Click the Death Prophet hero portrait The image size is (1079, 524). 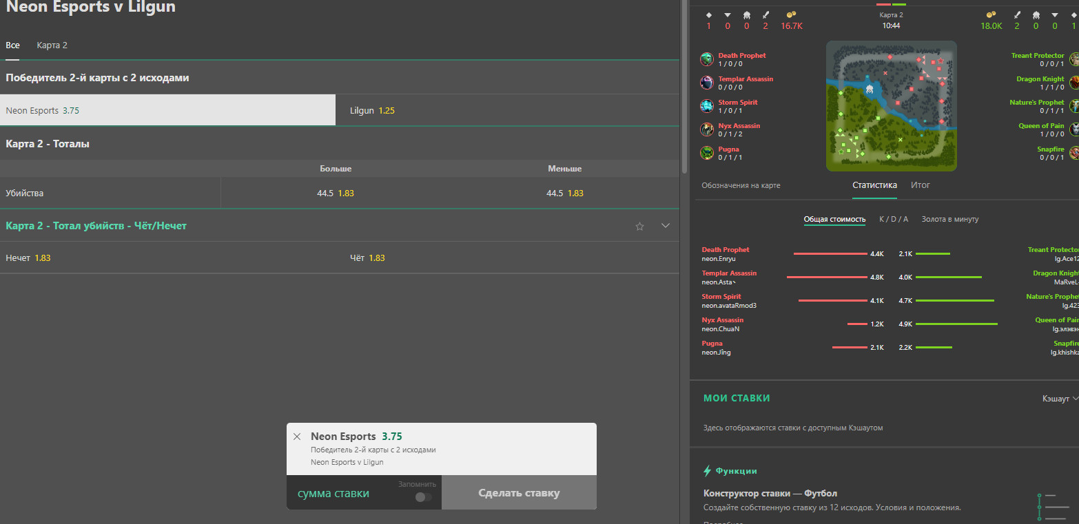(706, 59)
